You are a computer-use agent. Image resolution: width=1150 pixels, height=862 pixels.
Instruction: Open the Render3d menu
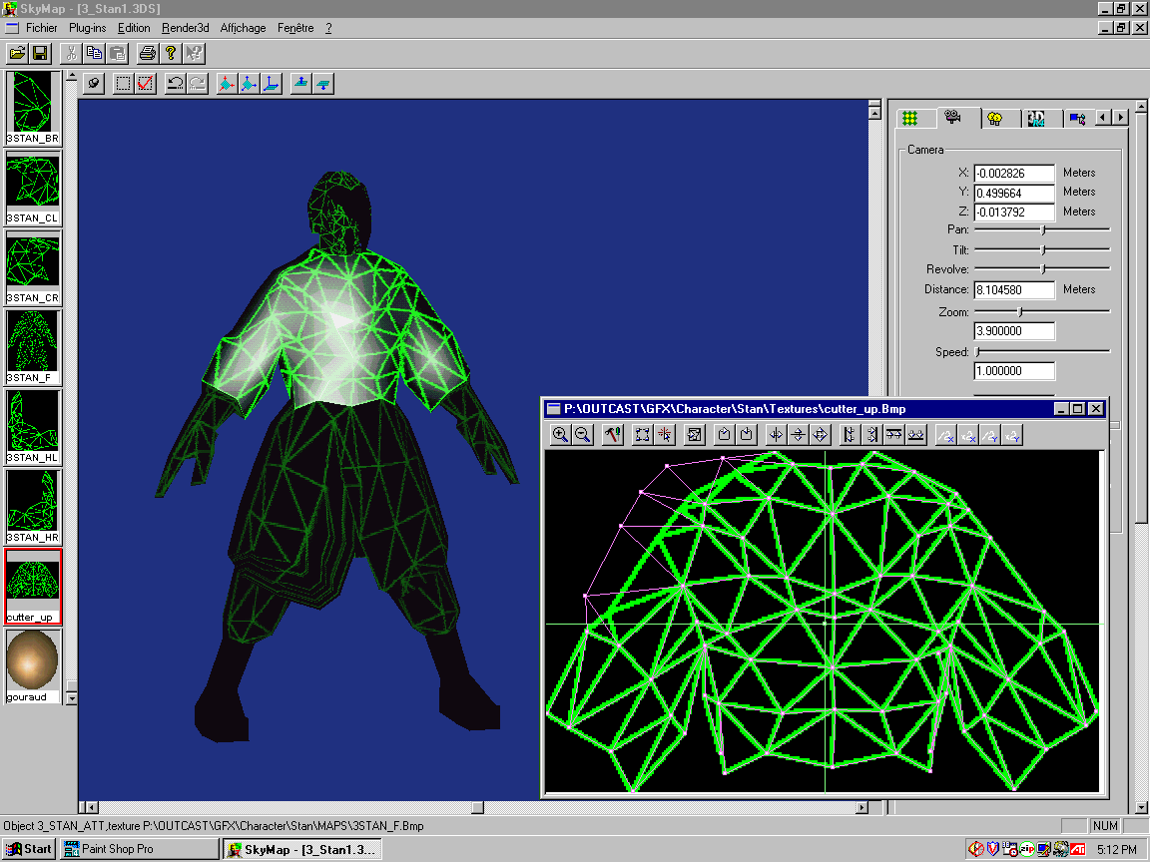(186, 28)
